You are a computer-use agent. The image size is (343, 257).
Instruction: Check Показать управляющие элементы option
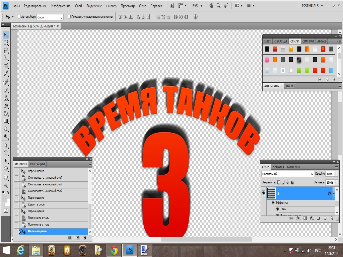pyautogui.click(x=69, y=16)
